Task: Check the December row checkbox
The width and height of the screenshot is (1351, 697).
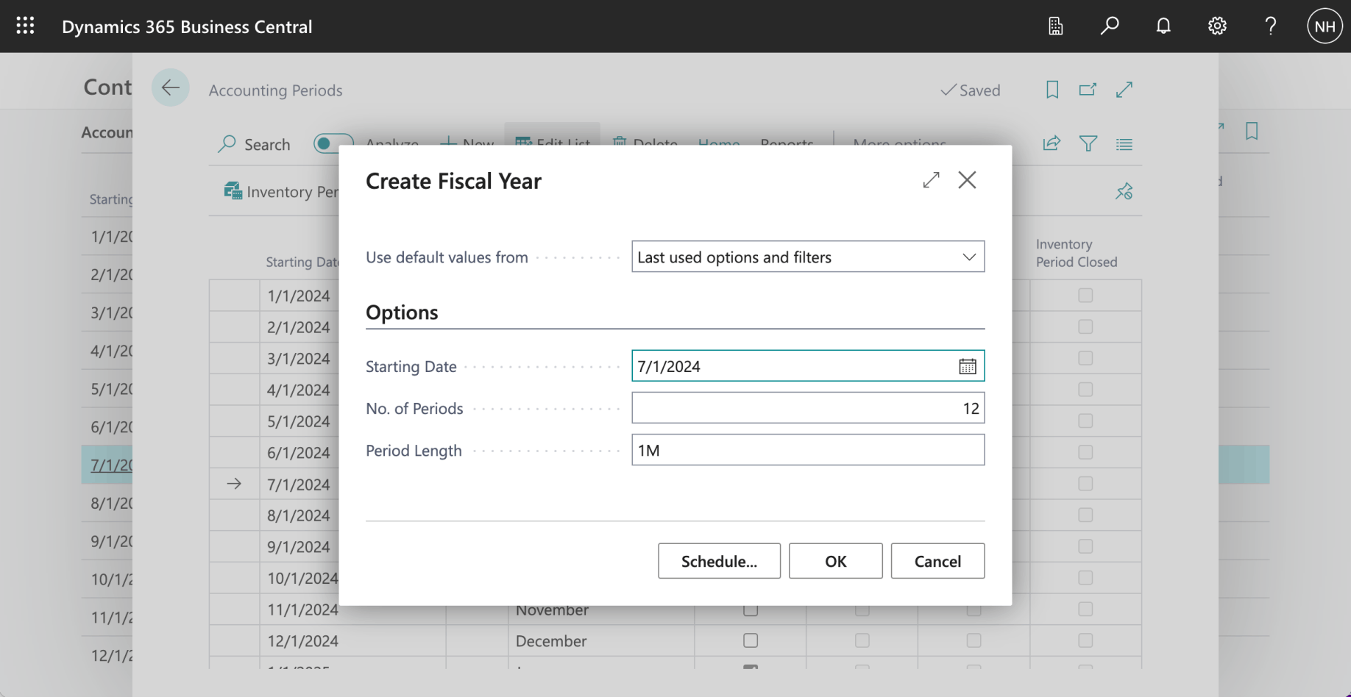Action: click(x=751, y=640)
